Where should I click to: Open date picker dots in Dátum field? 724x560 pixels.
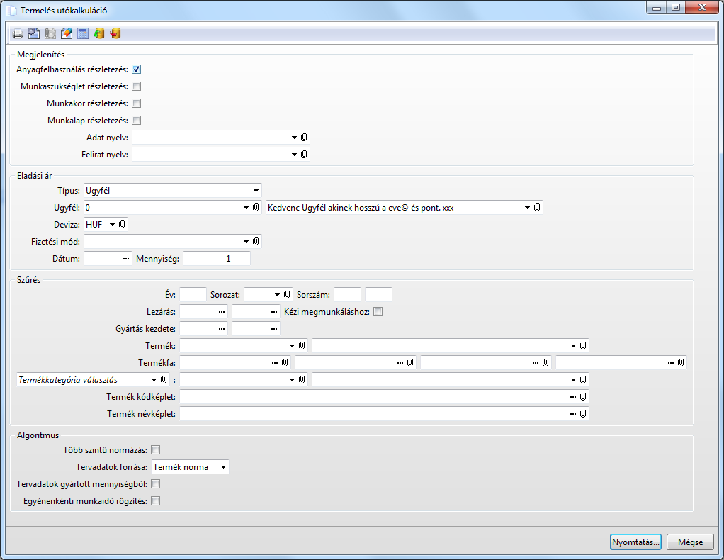point(126,259)
